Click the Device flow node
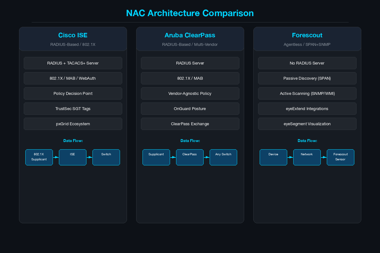Viewport: 380px width, 253px height. click(x=273, y=157)
